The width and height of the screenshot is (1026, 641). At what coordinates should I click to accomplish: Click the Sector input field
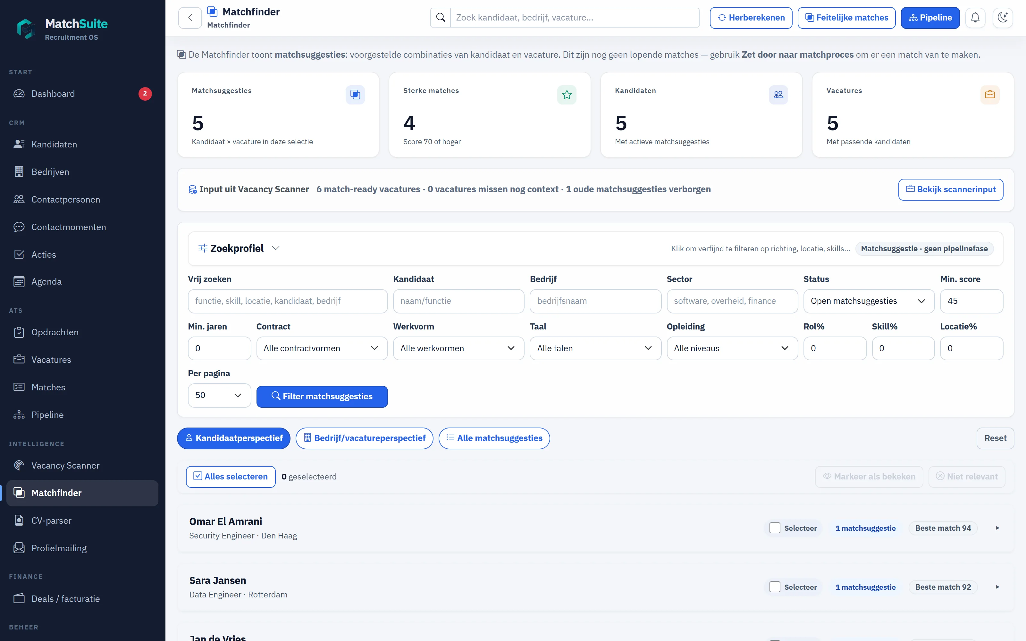point(732,301)
